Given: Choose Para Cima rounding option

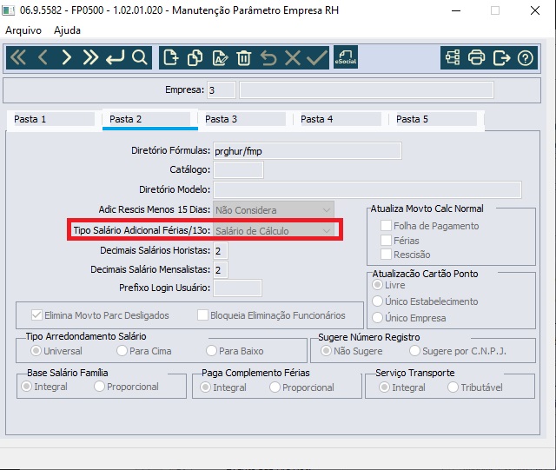Looking at the screenshot, I should pyautogui.click(x=122, y=351).
